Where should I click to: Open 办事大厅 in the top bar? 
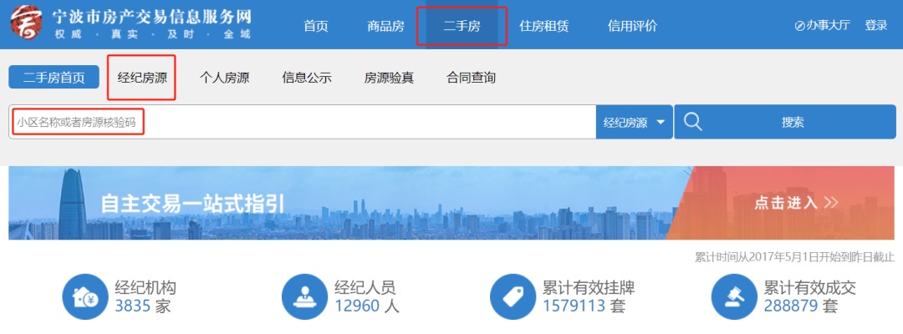[822, 26]
